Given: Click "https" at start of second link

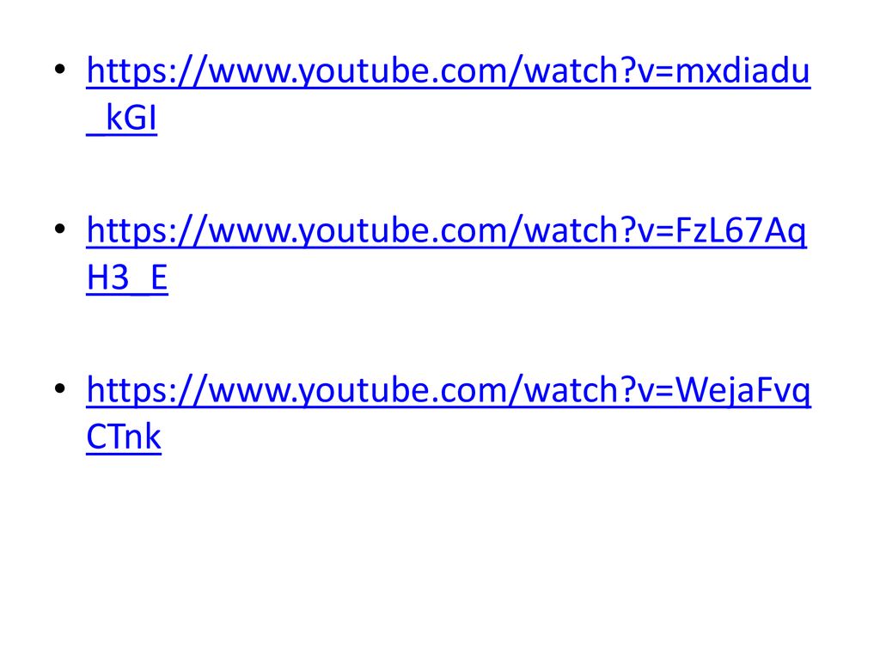Looking at the screenshot, I should [x=127, y=233].
